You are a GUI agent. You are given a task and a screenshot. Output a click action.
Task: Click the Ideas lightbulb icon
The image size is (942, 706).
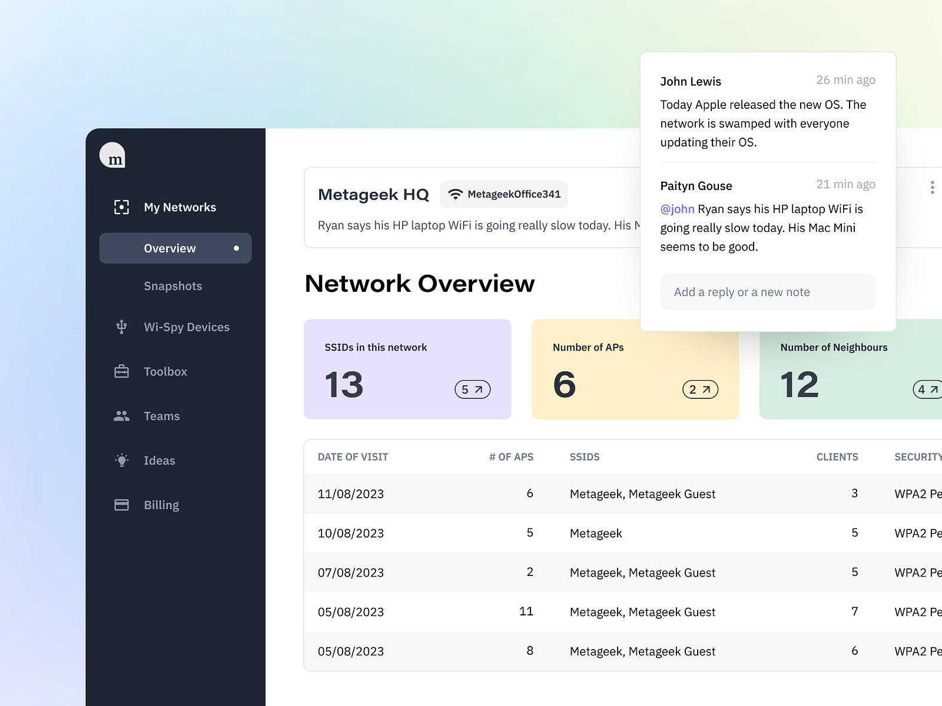[x=121, y=460]
